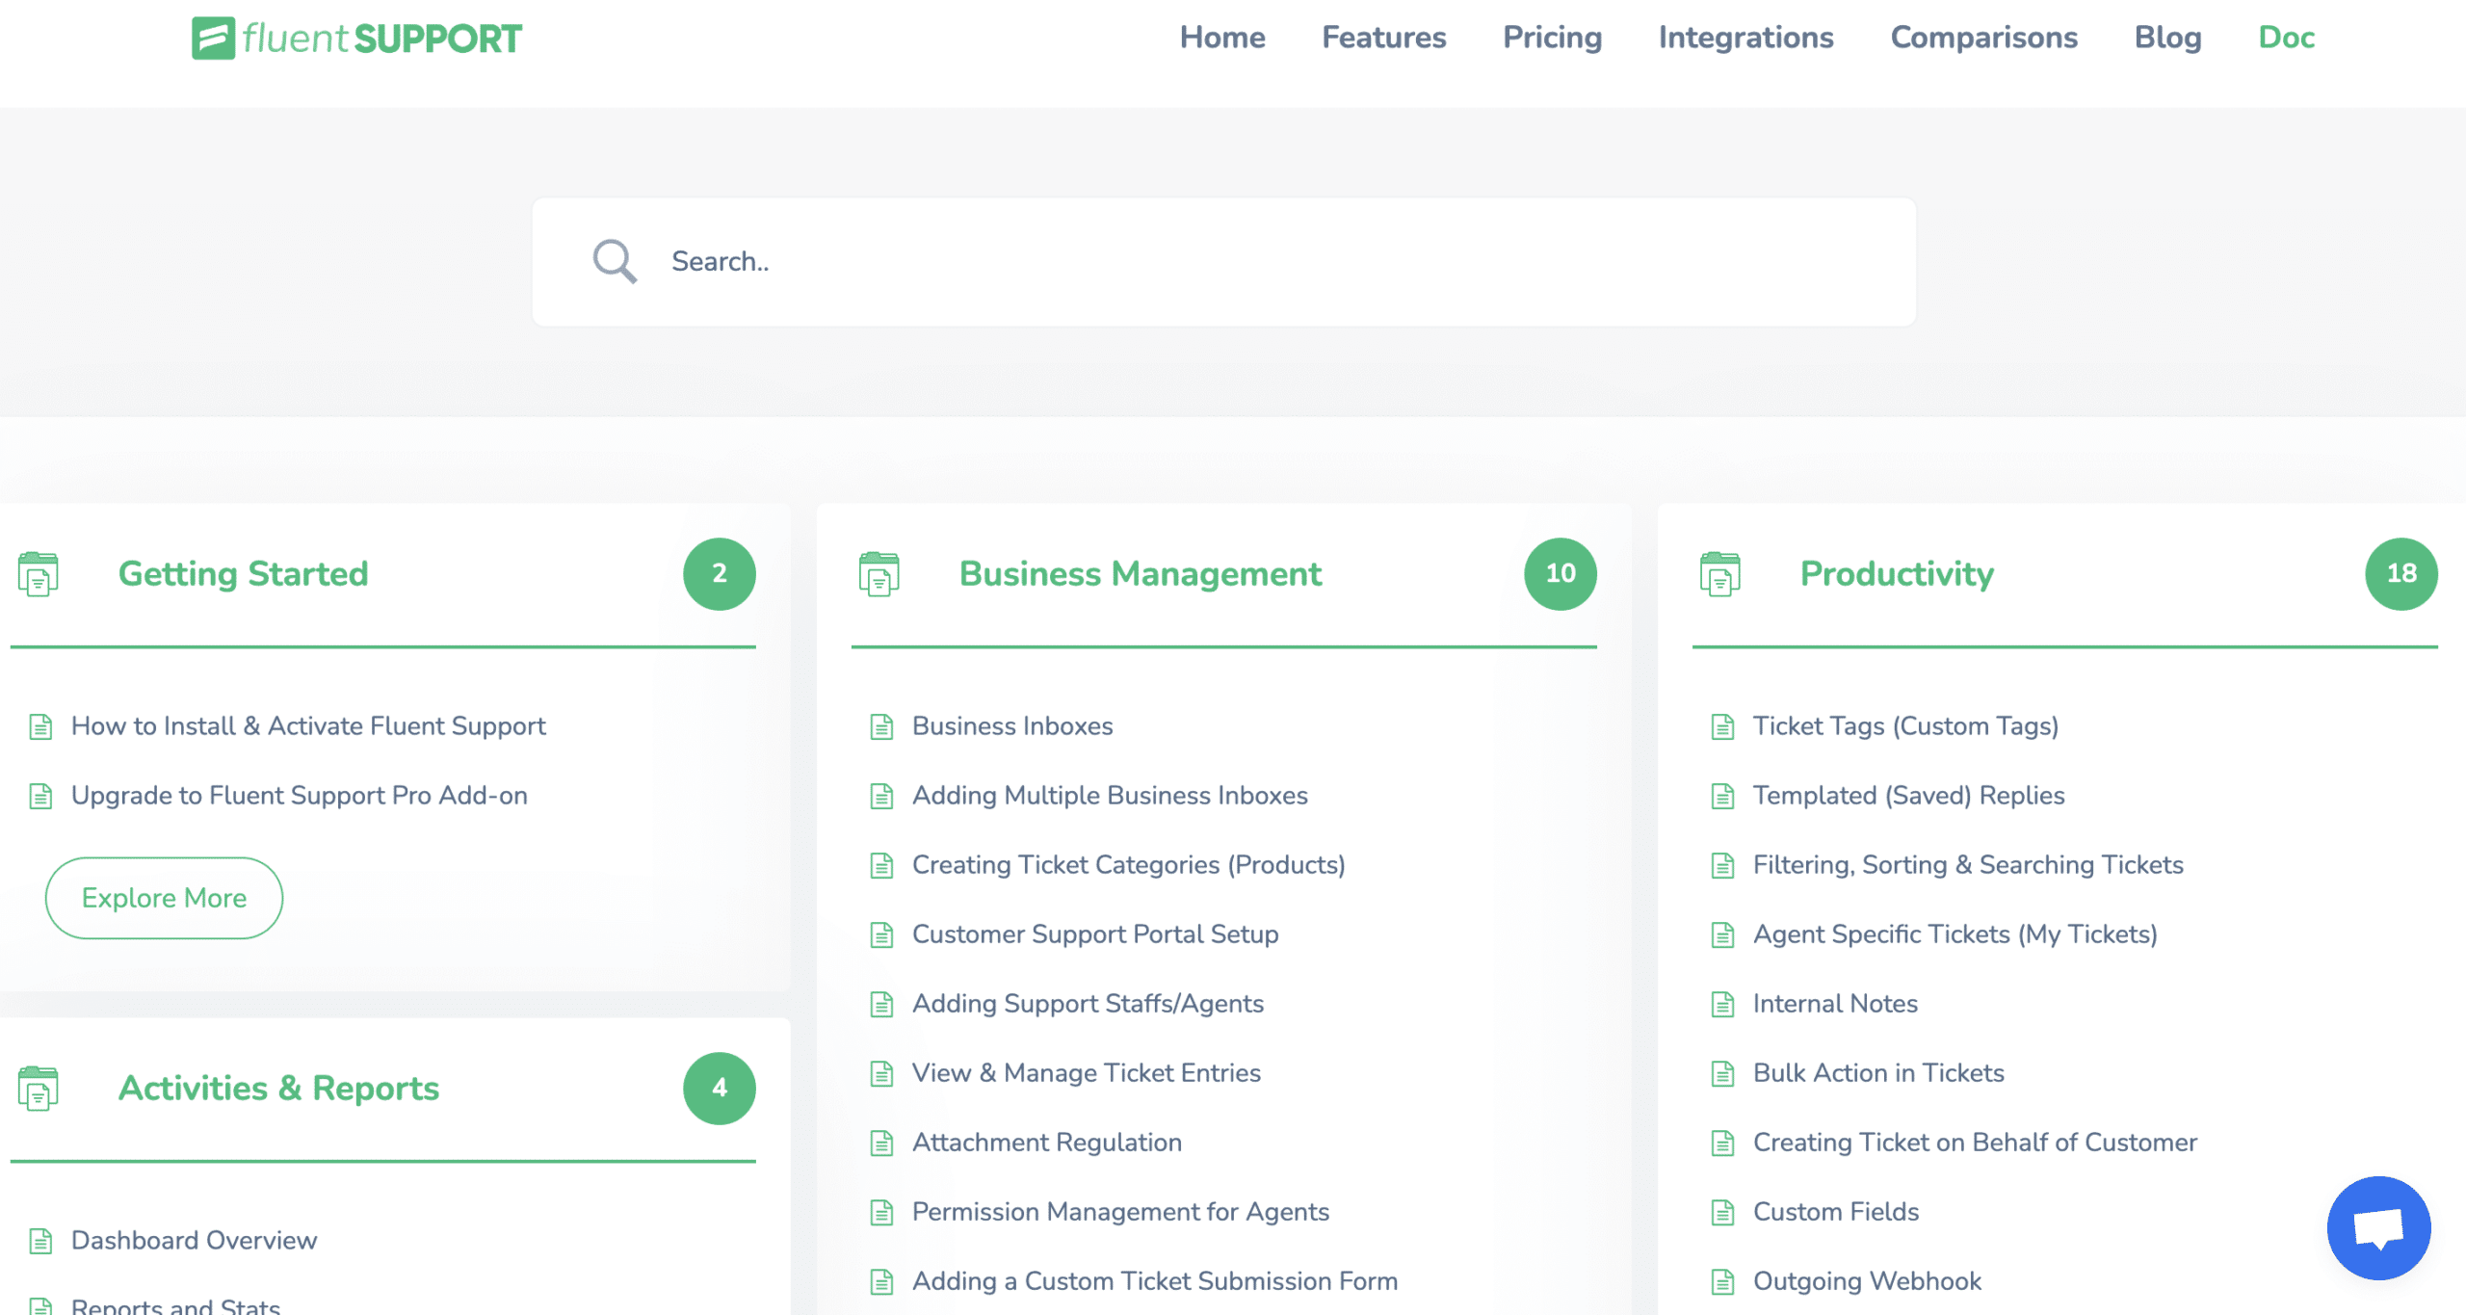Open the Dashboard Overview article
Viewport: 2466px width, 1315px height.
[194, 1240]
